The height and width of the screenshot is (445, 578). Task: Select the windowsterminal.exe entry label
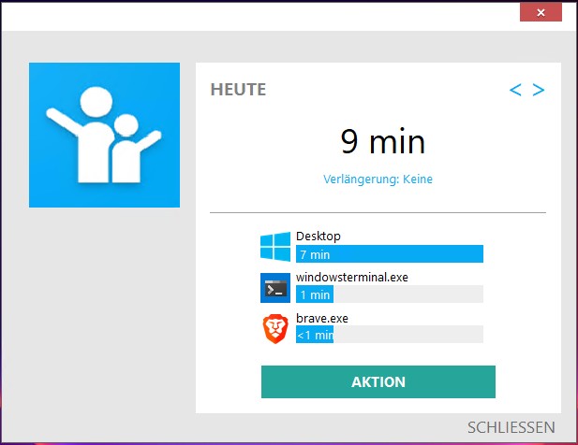[x=351, y=277]
